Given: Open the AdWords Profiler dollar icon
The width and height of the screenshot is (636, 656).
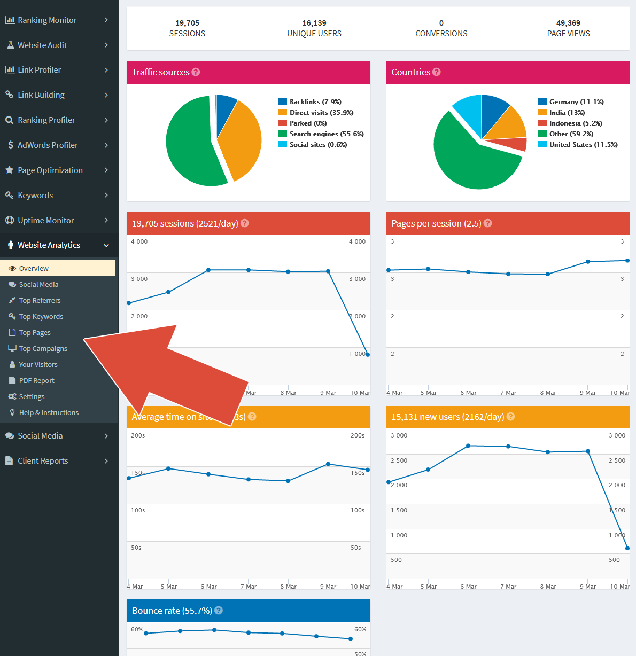Looking at the screenshot, I should tap(10, 145).
